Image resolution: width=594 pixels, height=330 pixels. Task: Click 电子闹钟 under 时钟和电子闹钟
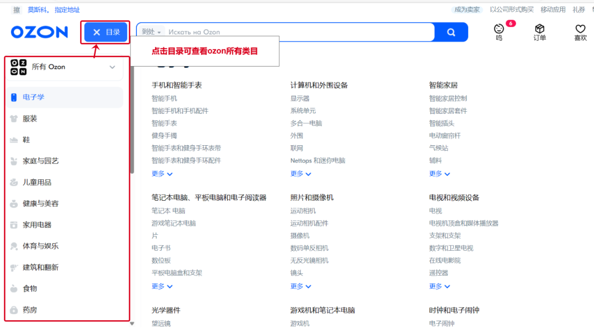pyautogui.click(x=441, y=323)
